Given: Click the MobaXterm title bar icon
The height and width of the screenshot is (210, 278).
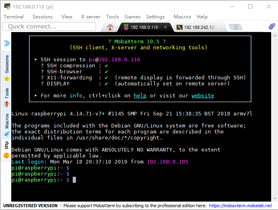Looking at the screenshot, I should click(x=7, y=6).
